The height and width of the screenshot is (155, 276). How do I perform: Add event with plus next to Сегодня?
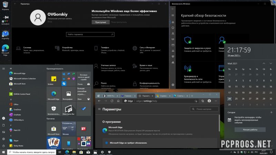pyautogui.click(x=271, y=112)
